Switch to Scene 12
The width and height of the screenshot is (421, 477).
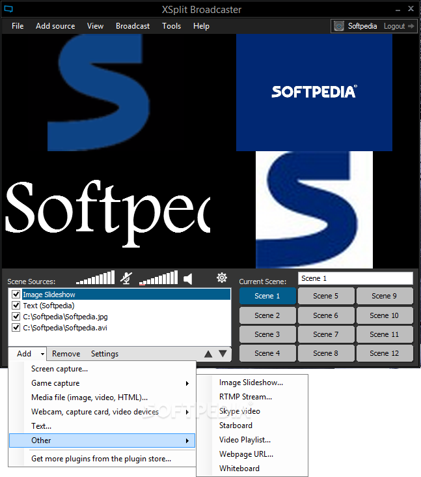pyautogui.click(x=385, y=353)
